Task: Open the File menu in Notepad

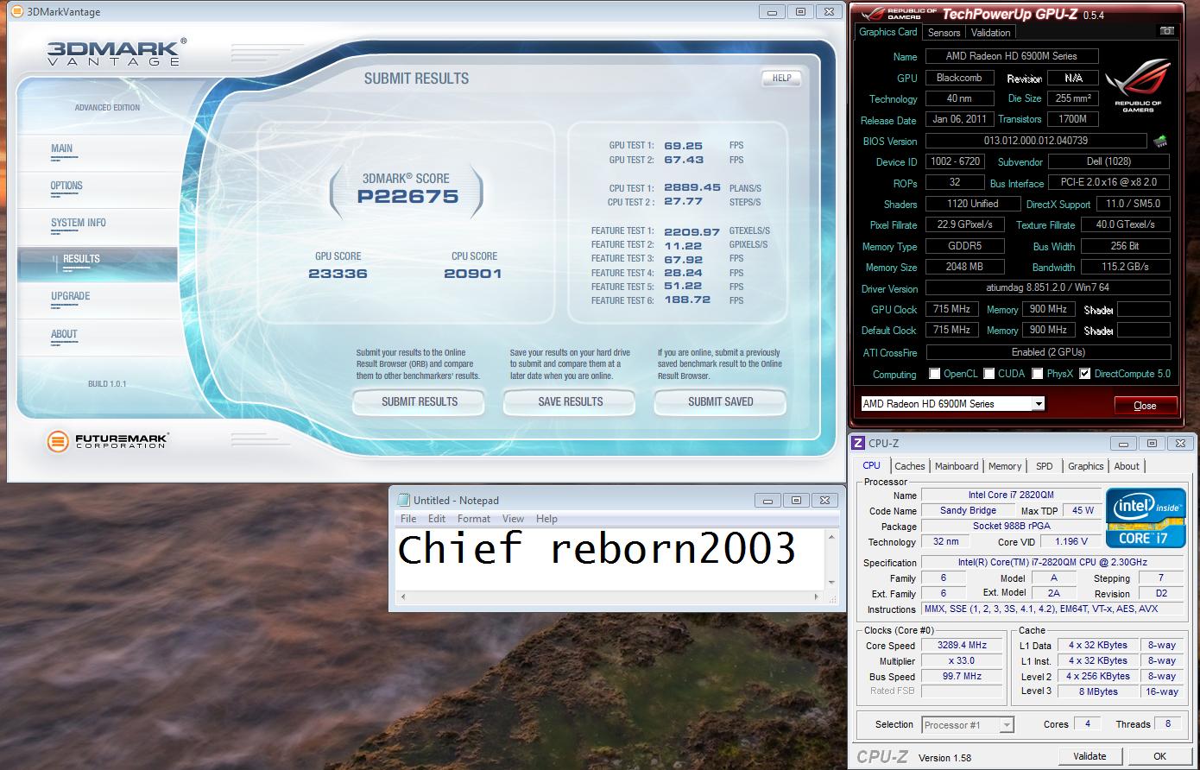Action: (x=408, y=519)
